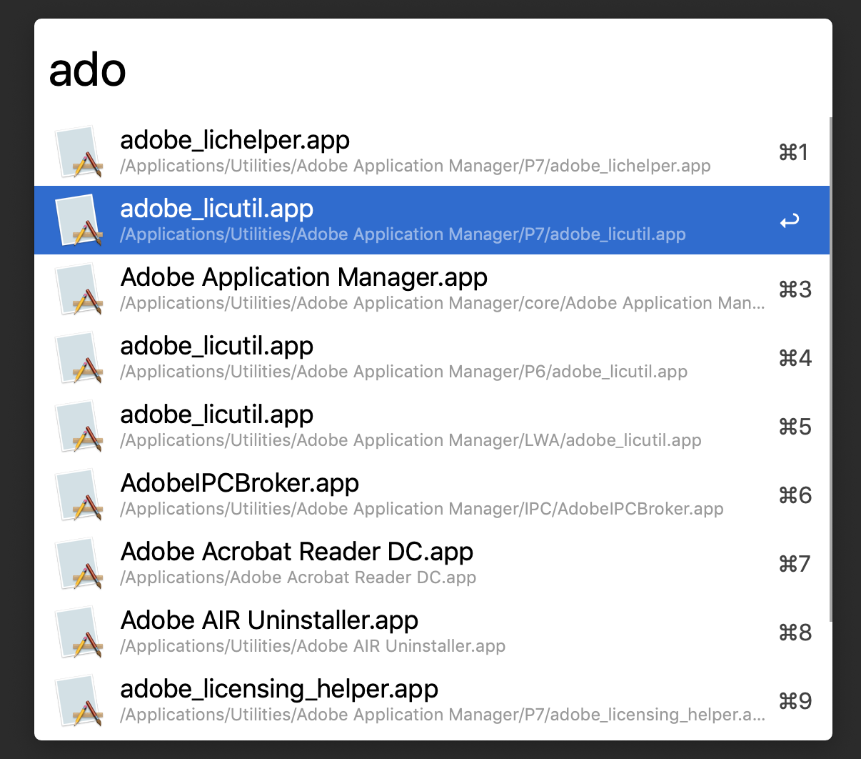Image resolution: width=861 pixels, height=759 pixels.
Task: Click the AdobeIPCBroker.app icon
Action: (x=79, y=495)
